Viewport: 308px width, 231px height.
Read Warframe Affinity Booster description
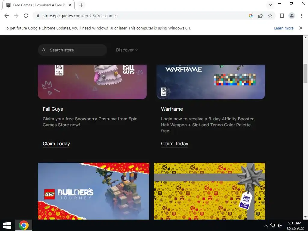(208, 125)
